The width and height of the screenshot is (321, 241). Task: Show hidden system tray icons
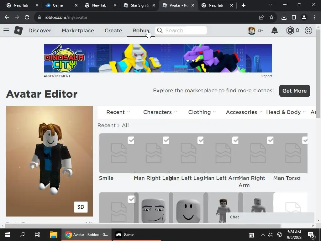(x=263, y=235)
